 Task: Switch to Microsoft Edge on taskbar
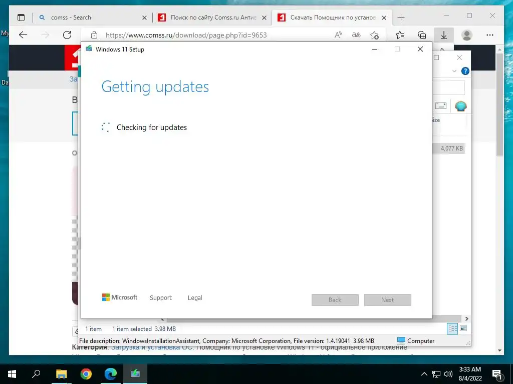[111, 374]
